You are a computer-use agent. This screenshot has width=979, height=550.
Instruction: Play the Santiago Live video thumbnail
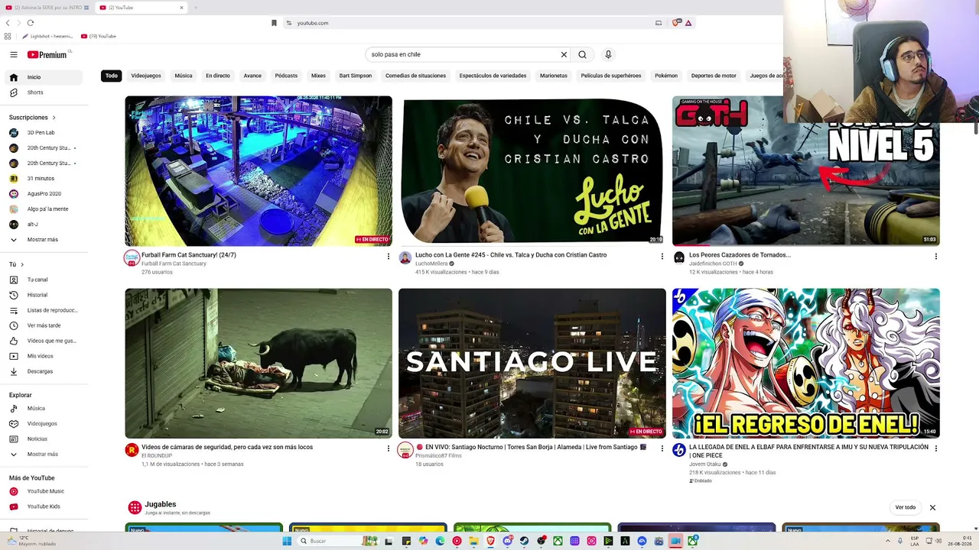pos(532,363)
